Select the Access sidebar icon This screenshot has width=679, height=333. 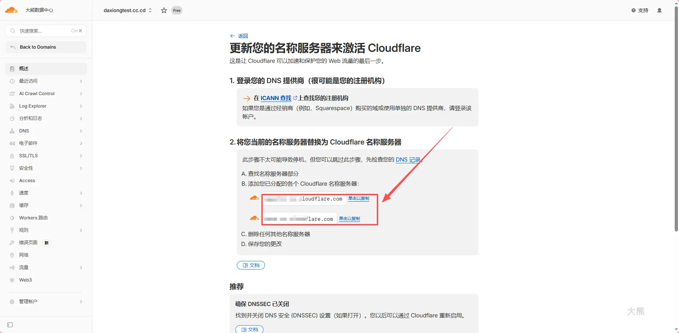click(x=12, y=180)
